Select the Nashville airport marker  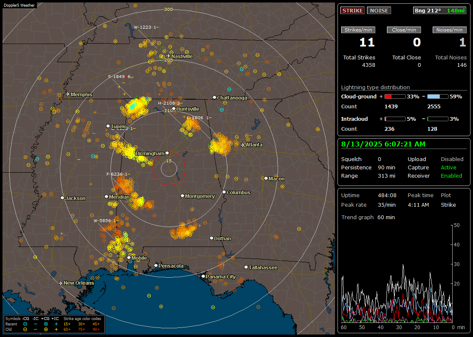168,56
